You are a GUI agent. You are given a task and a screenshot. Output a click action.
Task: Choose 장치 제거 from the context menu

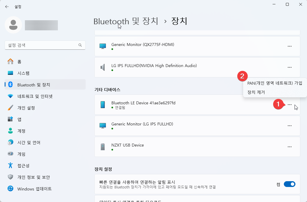tap(253, 92)
